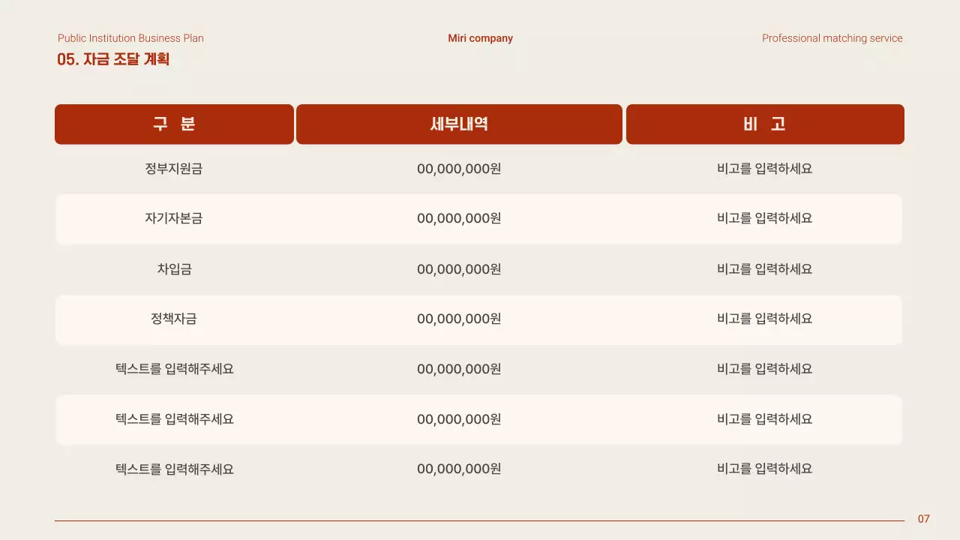
Task: Click the page number '07'
Action: pos(923,519)
